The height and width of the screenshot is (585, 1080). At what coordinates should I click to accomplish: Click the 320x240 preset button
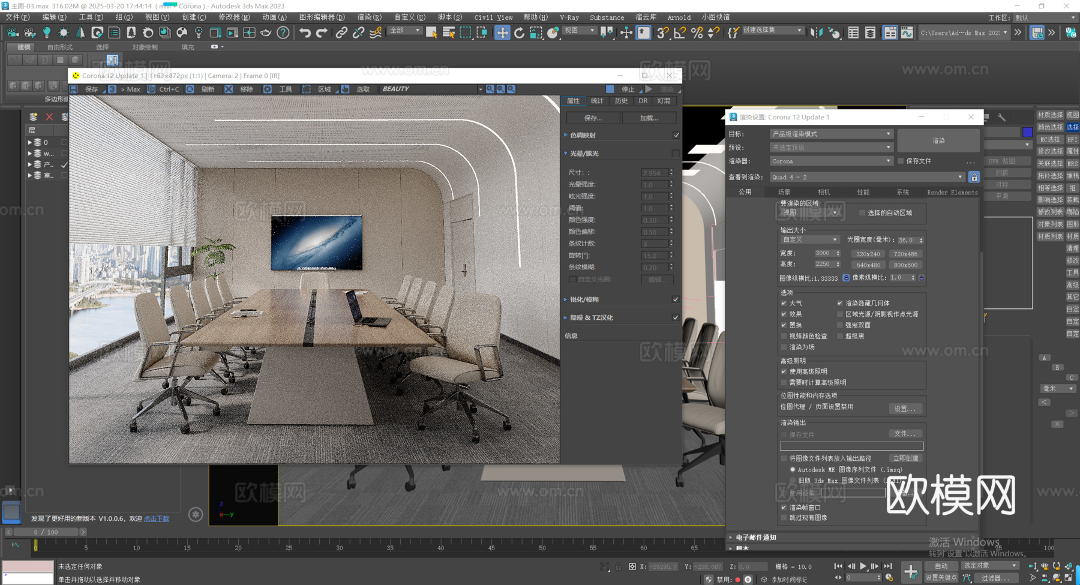point(868,253)
